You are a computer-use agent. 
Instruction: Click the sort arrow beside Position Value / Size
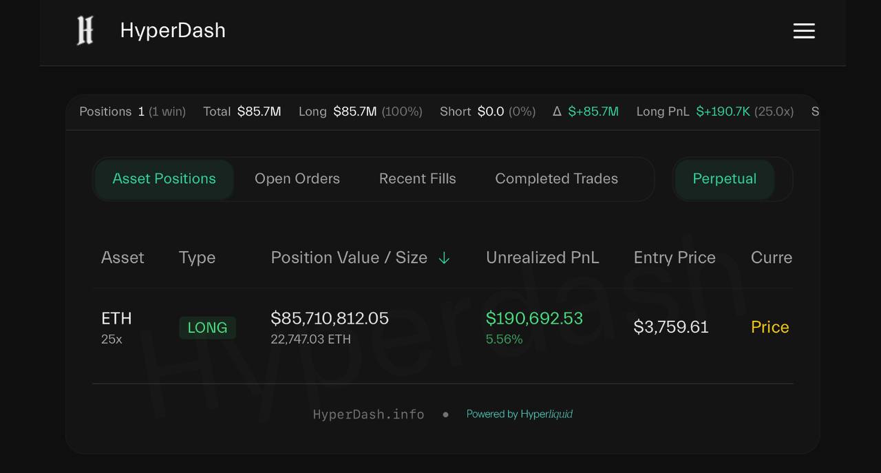click(444, 258)
